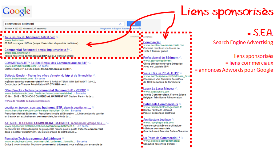Open 'Formation Technico-commercial bâtiment' result

point(33,139)
